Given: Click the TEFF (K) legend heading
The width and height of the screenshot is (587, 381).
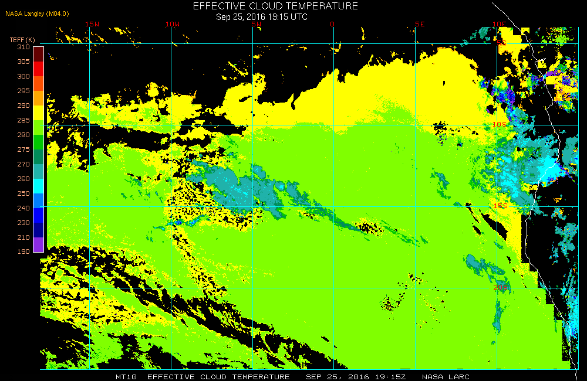Looking at the screenshot, I should point(22,40).
